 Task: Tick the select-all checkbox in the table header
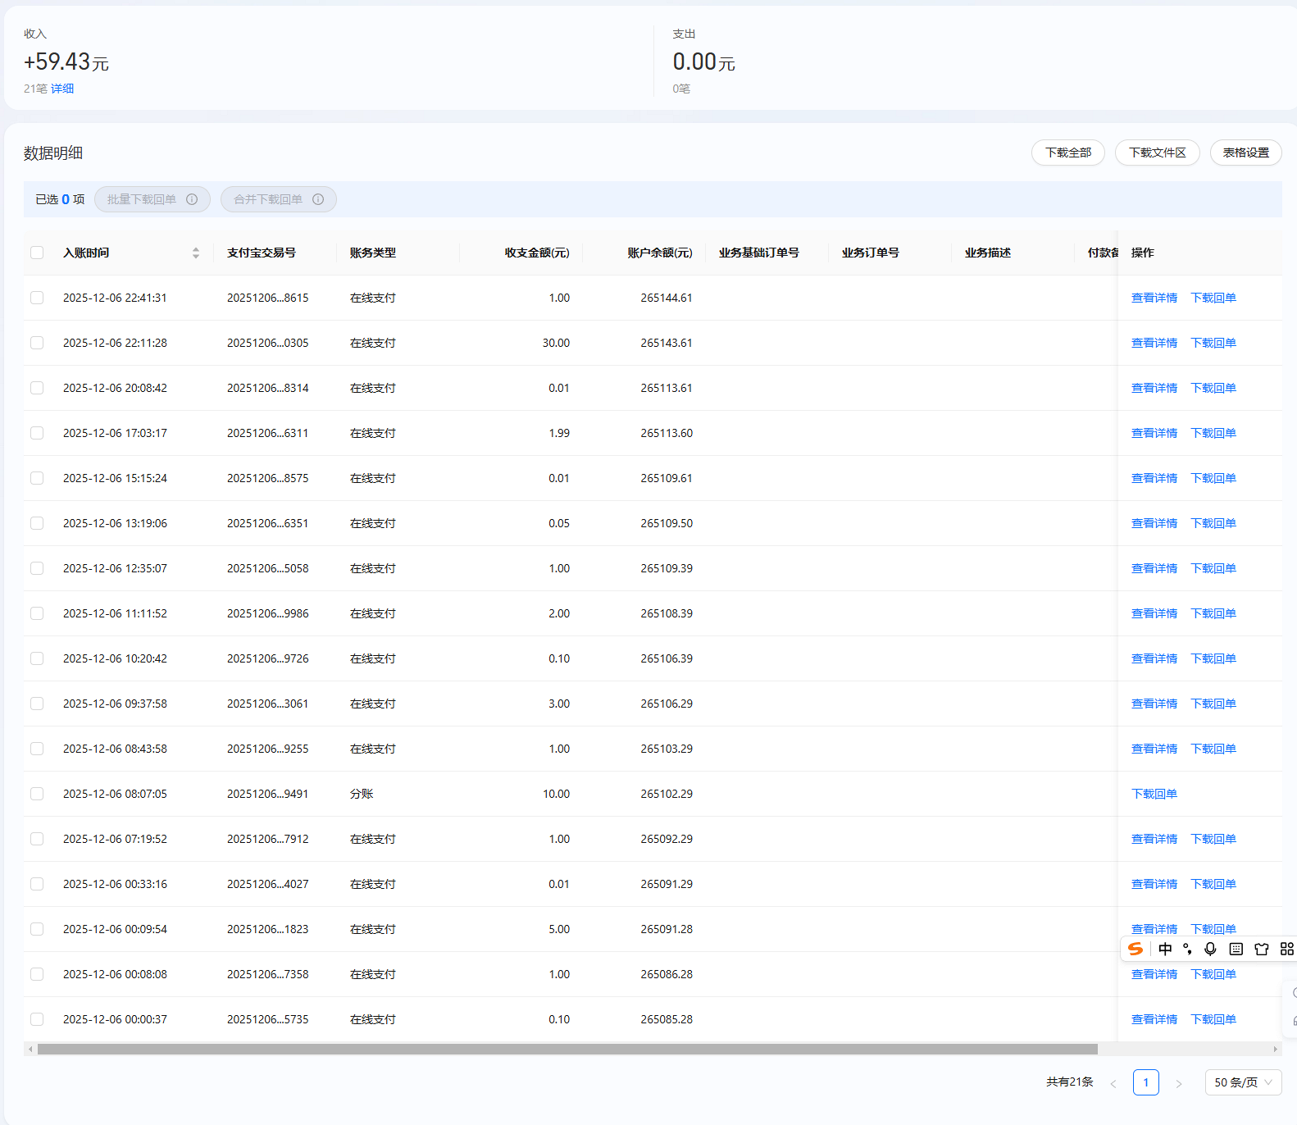(x=37, y=253)
